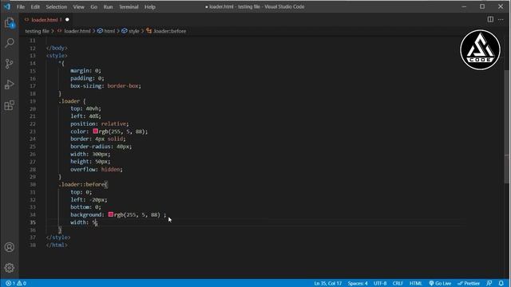Image resolution: width=511 pixels, height=287 pixels.
Task: Open the Explorer view in activity bar
Action: 10,23
